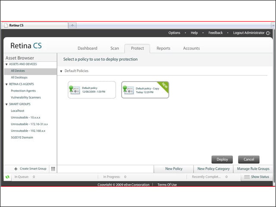This screenshot has width=276, height=207.
Task: Select Unrouteable - 172.16-31.x.x group
Action: (x=30, y=124)
